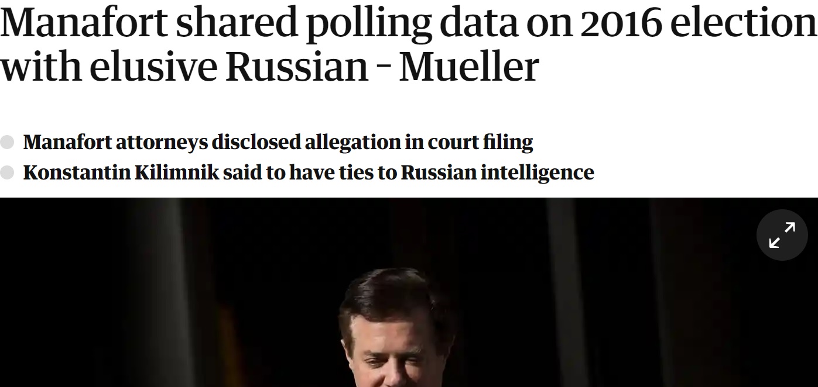Click the Manafort shared polling data headline
The image size is (818, 387).
click(x=409, y=44)
